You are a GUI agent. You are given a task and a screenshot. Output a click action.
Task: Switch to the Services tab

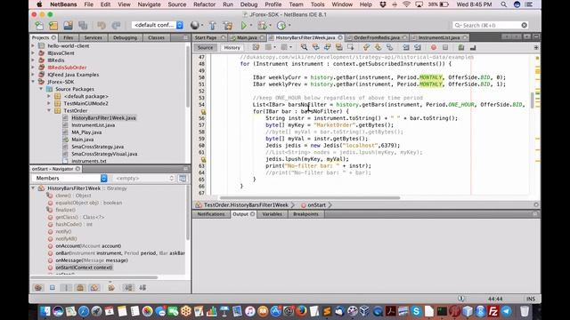click(93, 37)
